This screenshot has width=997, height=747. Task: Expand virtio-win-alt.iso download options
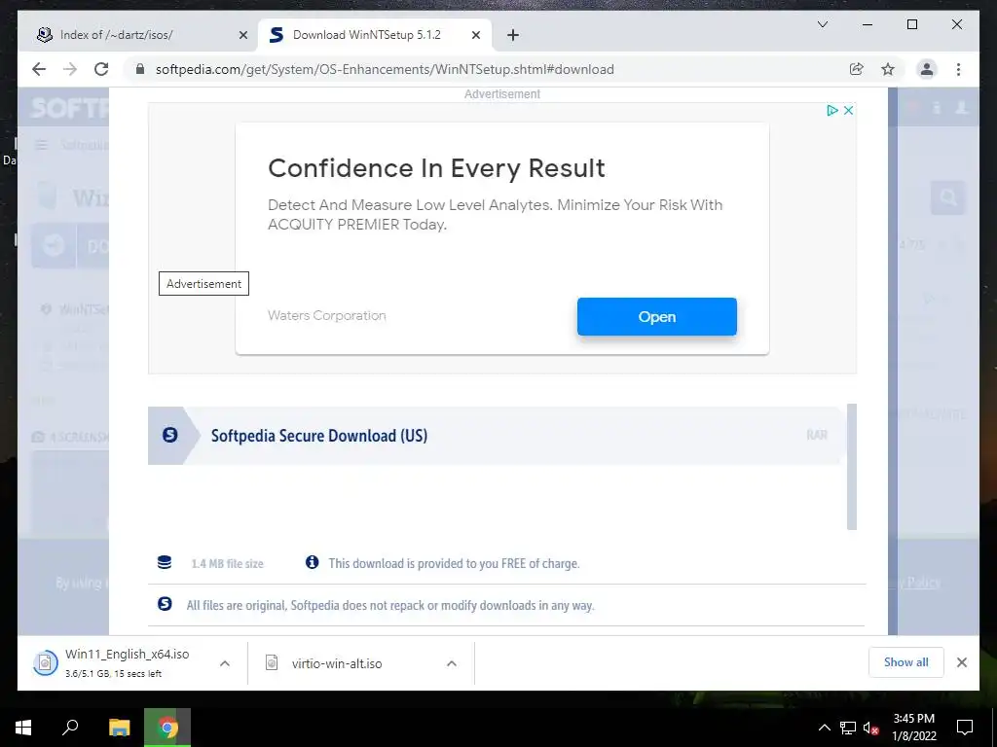(x=452, y=663)
